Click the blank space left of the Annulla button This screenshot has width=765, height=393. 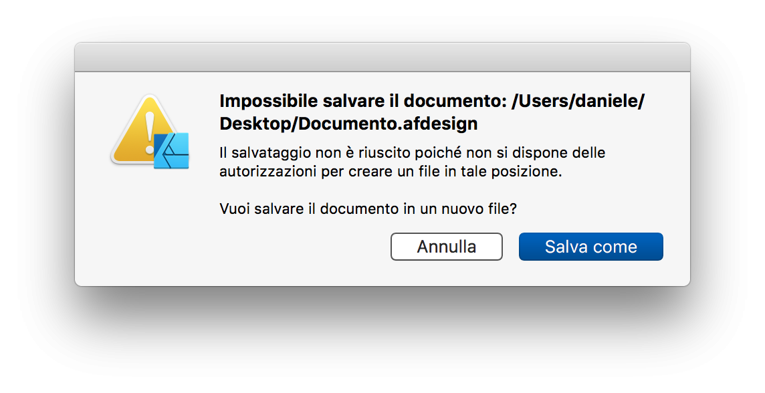tap(302, 247)
